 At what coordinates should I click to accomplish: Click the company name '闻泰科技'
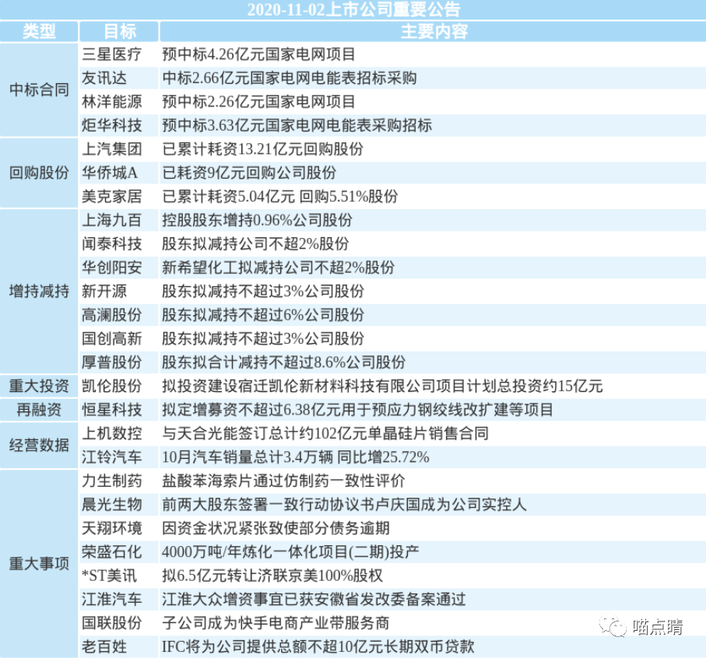click(x=111, y=243)
